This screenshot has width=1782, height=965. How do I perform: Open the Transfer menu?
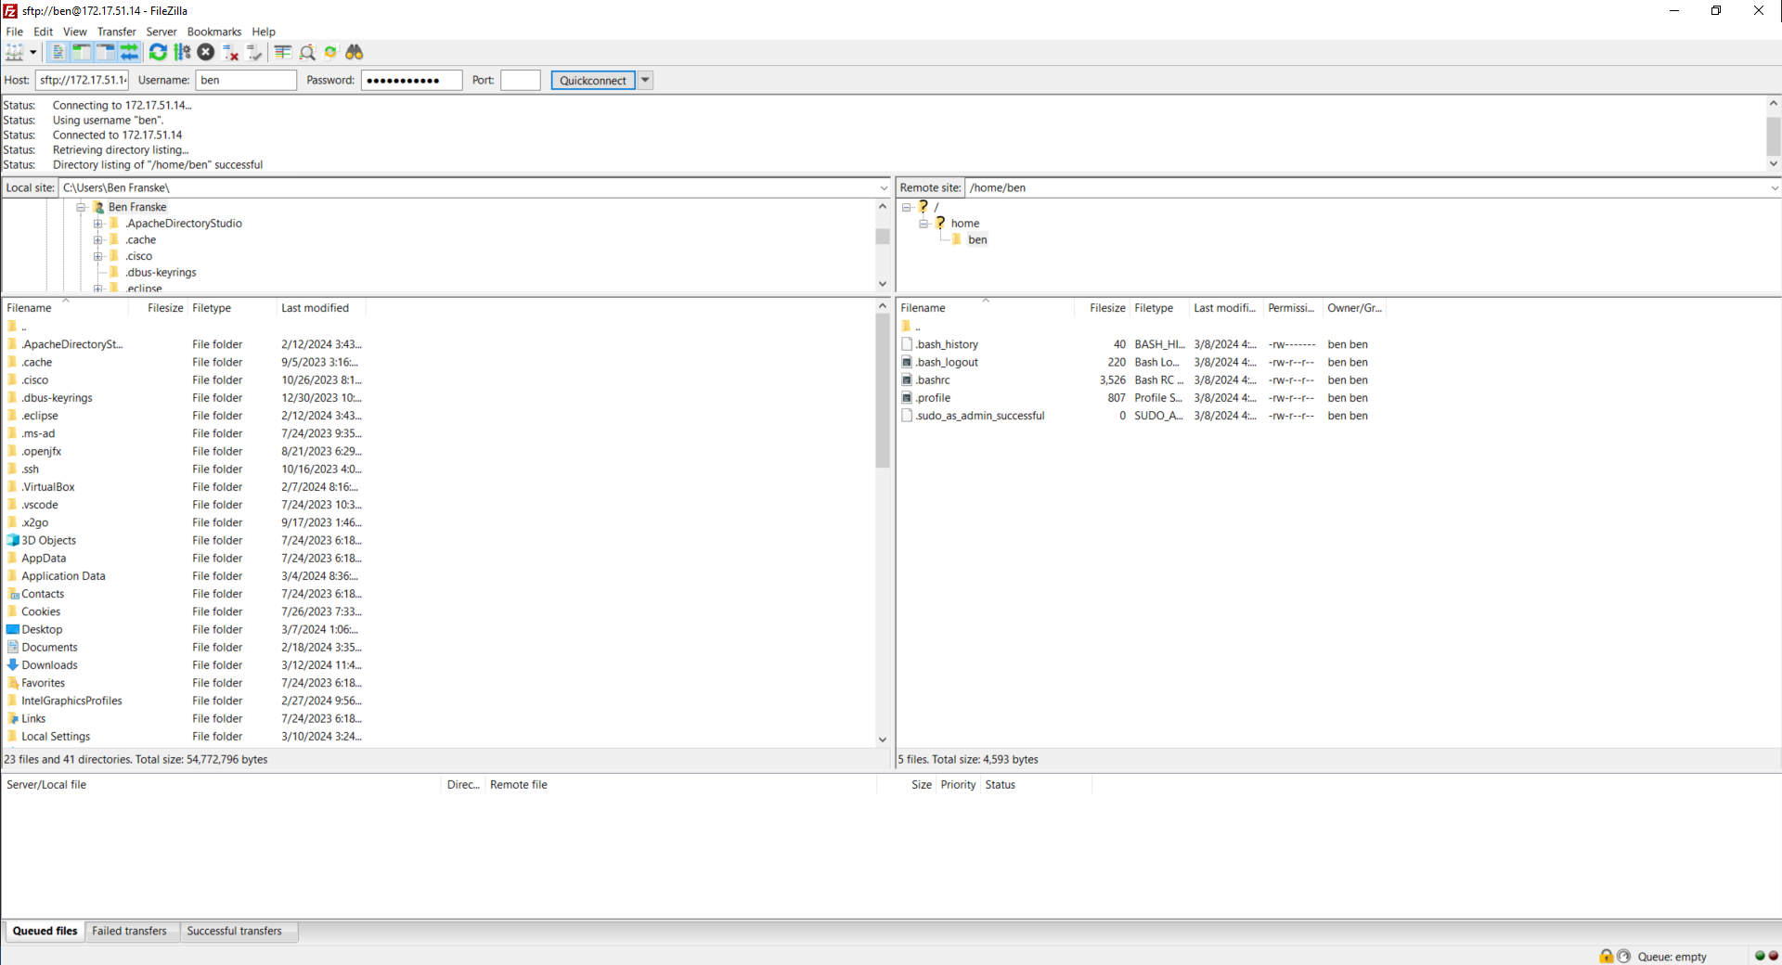pyautogui.click(x=116, y=32)
